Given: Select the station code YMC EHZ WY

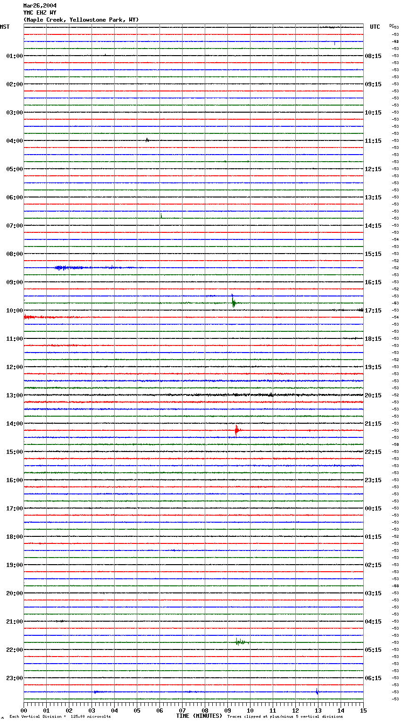Looking at the screenshot, I should [x=40, y=13].
